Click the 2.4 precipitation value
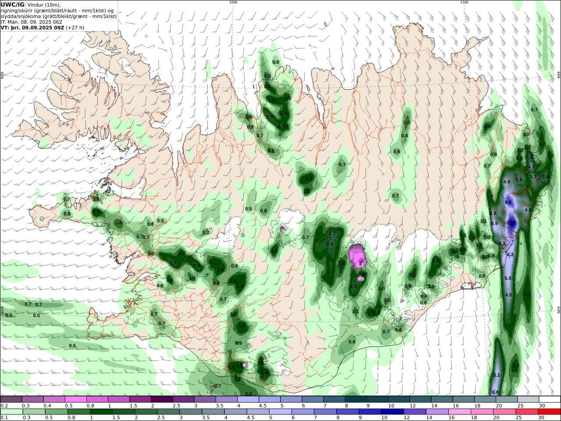Viewport: 561px width, 421px height. pyautogui.click(x=330, y=244)
